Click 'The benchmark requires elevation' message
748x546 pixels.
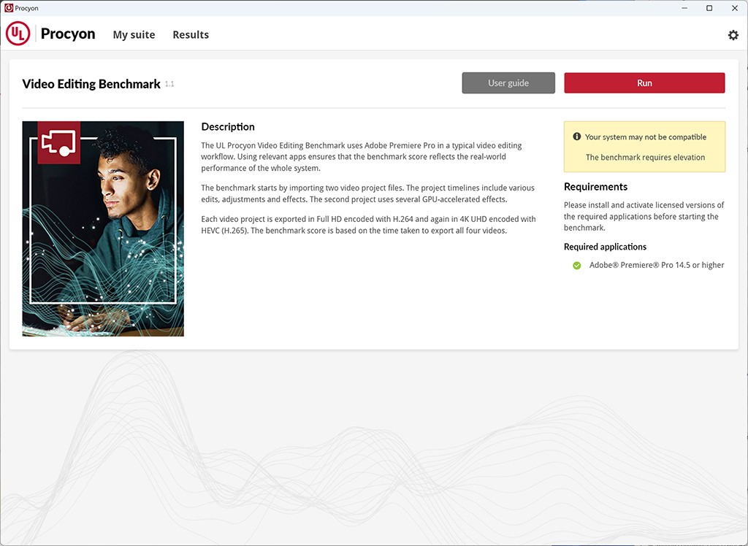645,157
